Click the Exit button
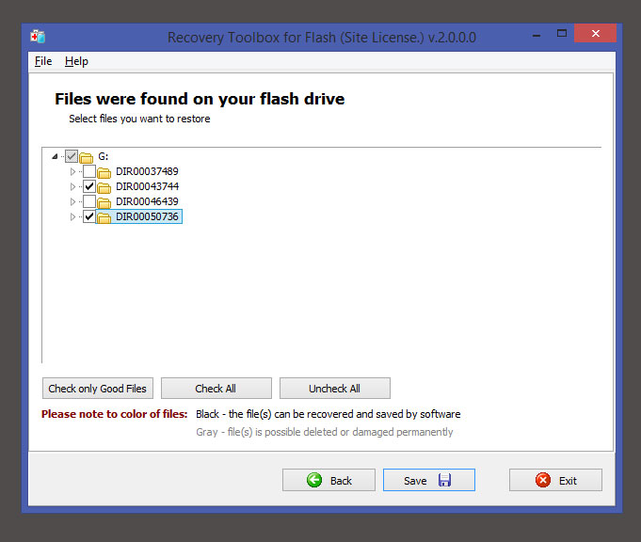The width and height of the screenshot is (641, 542). tap(555, 480)
